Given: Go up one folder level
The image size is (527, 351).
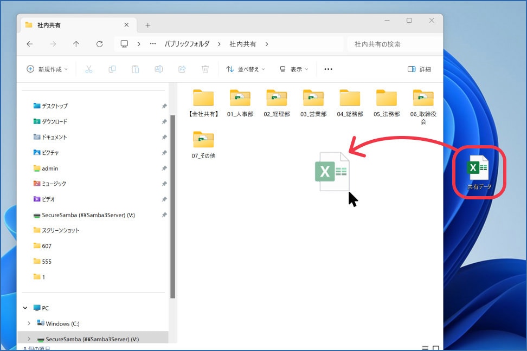Looking at the screenshot, I should [76, 44].
